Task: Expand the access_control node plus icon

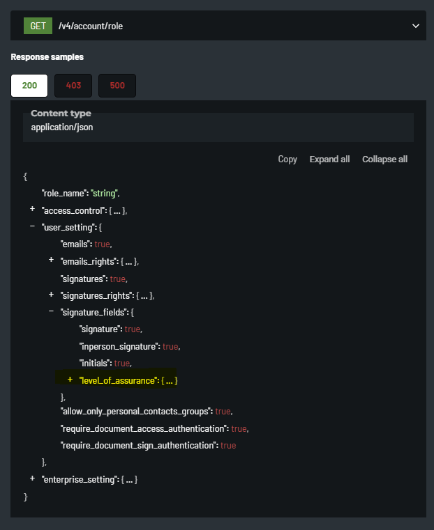Action: click(x=32, y=210)
